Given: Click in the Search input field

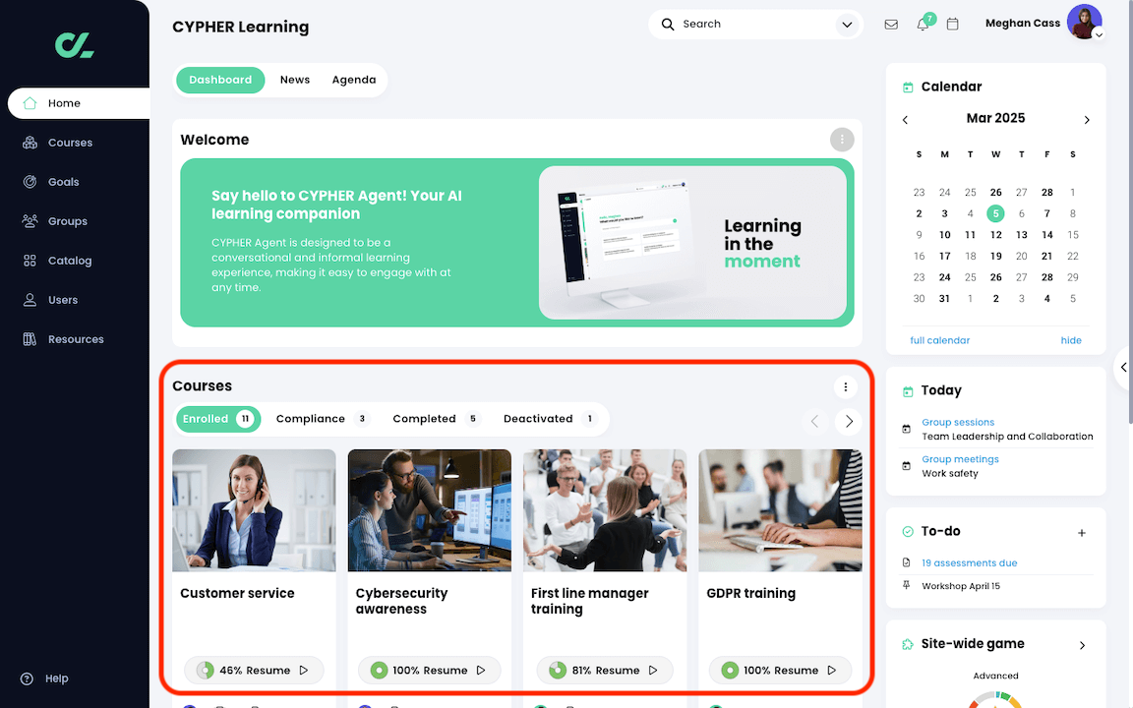Looking at the screenshot, I should (x=755, y=25).
